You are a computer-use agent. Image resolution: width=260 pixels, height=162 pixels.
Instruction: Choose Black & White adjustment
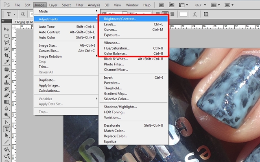click(x=133, y=59)
